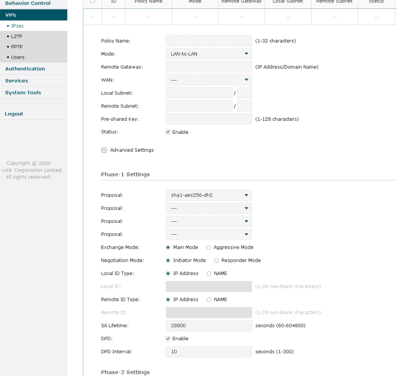Focus the Policy Name input field
This screenshot has height=376, width=397.
click(x=208, y=41)
